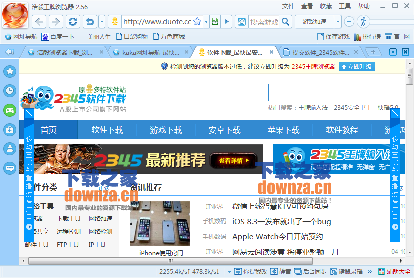
Task: Select 苹果下载 in site navigation
Action: pos(283,130)
